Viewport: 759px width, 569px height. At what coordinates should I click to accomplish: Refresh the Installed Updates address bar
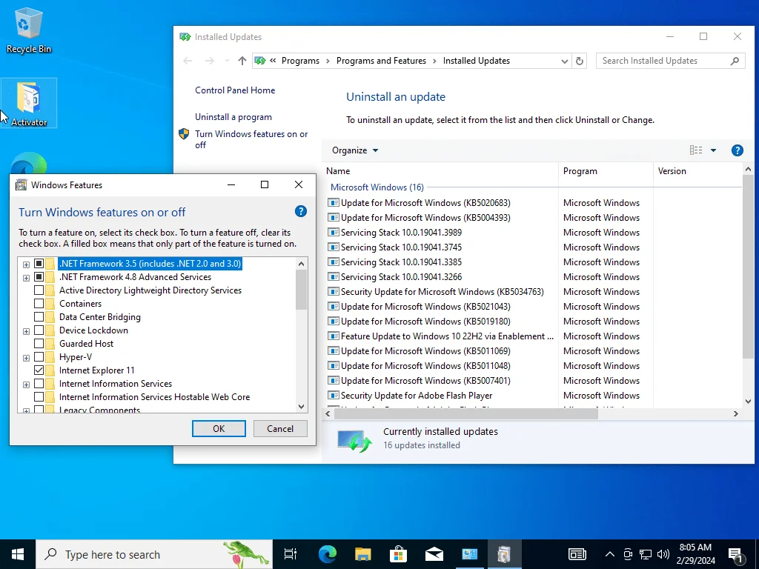580,61
